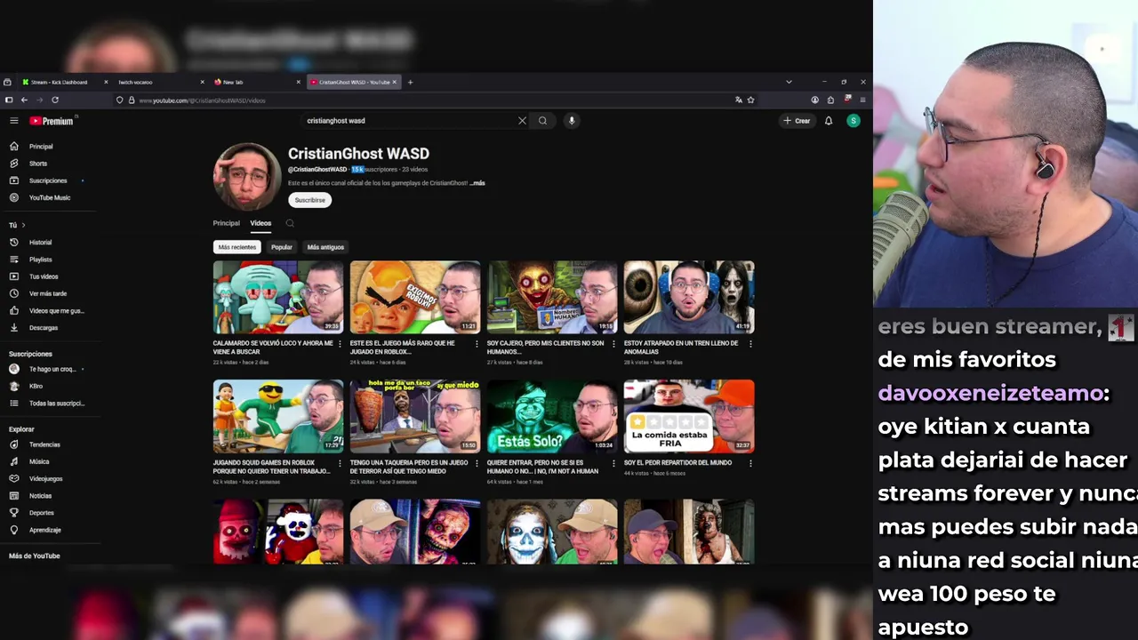Viewport: 1138px width, 640px height.
Task: Click the Suscribirse button
Action: [310, 200]
